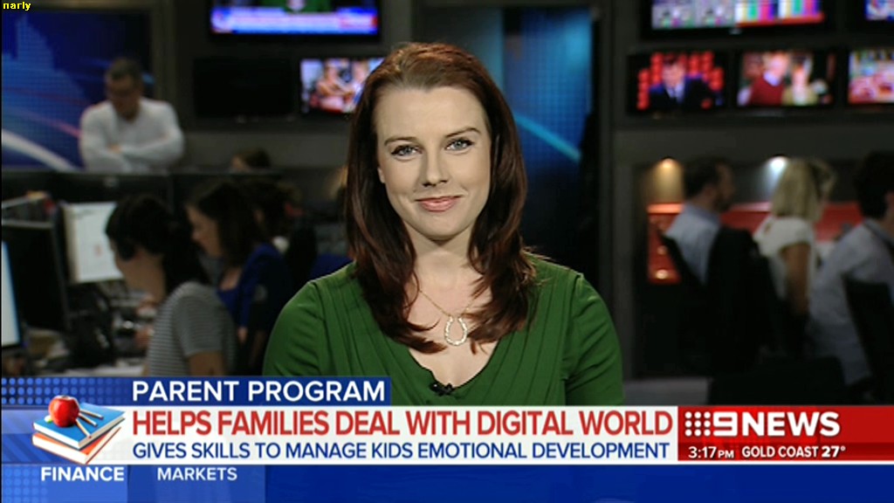This screenshot has width=894, height=503.
Task: Click the lapel microphone on the green top
Action: tap(441, 387)
